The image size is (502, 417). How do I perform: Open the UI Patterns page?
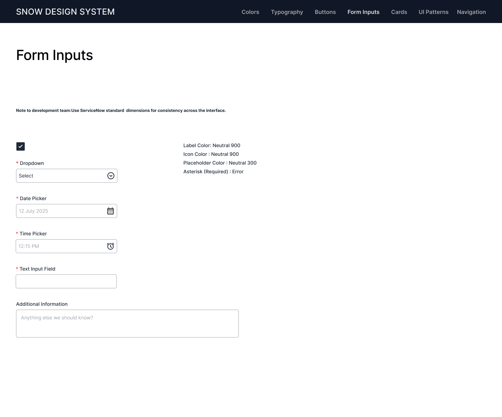click(x=433, y=12)
